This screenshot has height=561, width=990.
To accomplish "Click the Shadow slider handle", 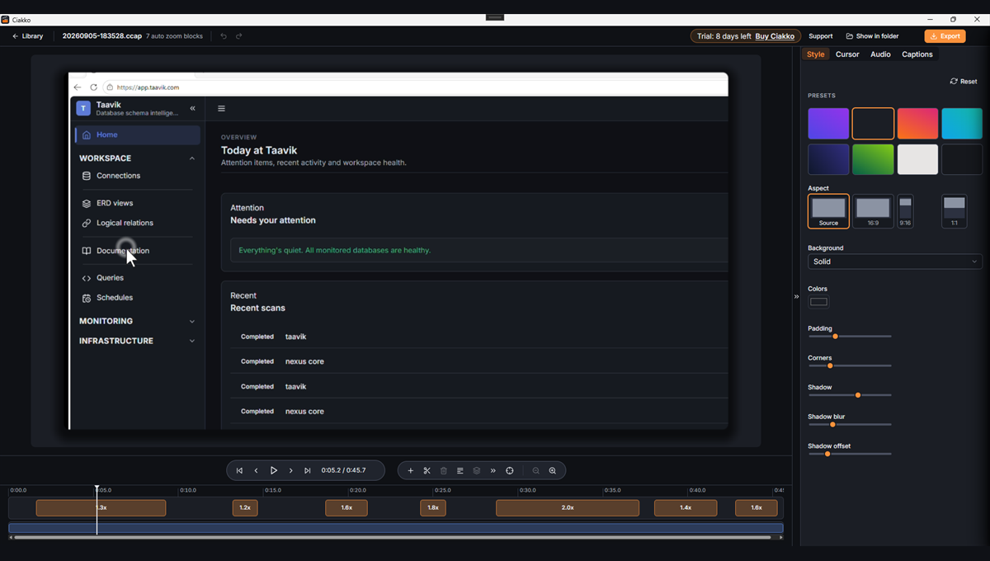I will tap(858, 395).
